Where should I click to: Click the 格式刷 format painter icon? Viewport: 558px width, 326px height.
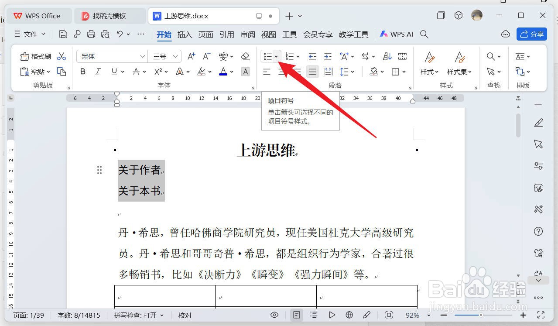[x=25, y=56]
